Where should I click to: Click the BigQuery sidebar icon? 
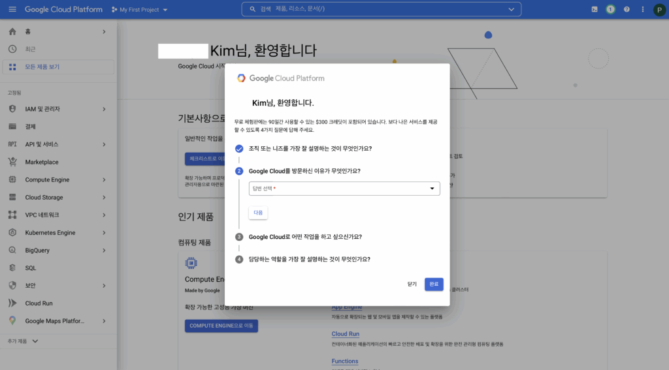tap(12, 250)
